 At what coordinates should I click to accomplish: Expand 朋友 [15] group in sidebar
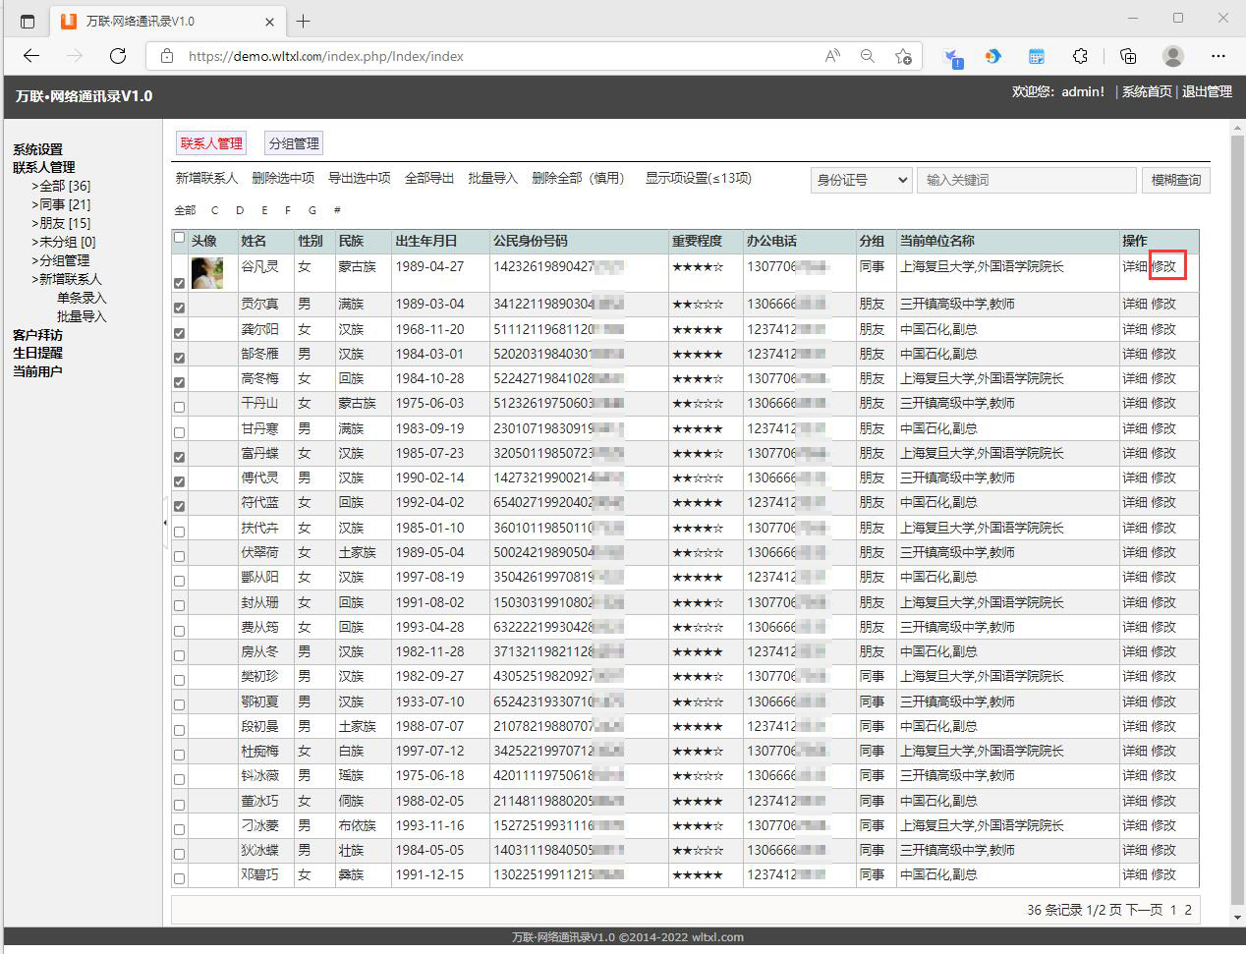pyautogui.click(x=65, y=223)
